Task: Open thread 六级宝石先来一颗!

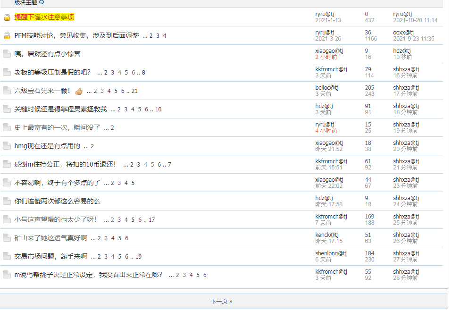Action: pyautogui.click(x=42, y=91)
